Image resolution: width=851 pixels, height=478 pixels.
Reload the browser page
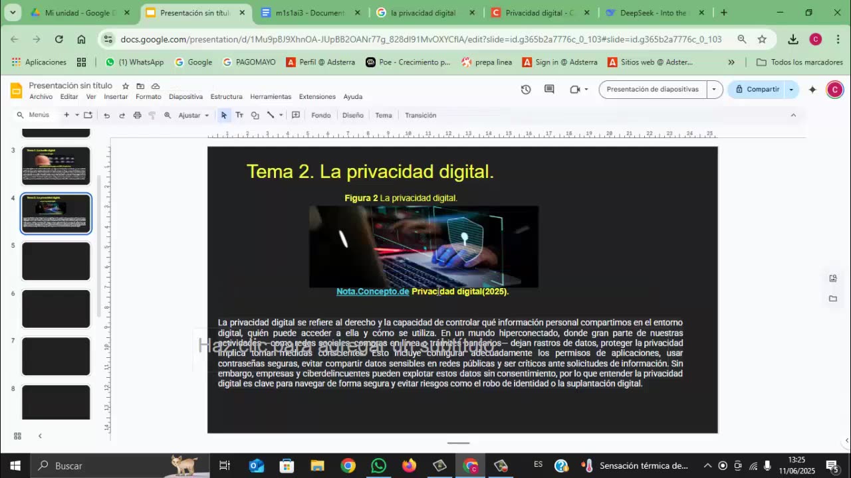[x=59, y=39]
